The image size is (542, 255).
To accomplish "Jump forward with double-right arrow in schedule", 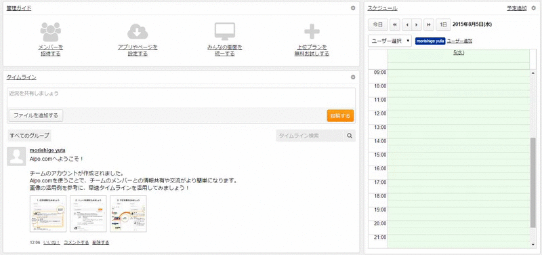I will click(429, 24).
